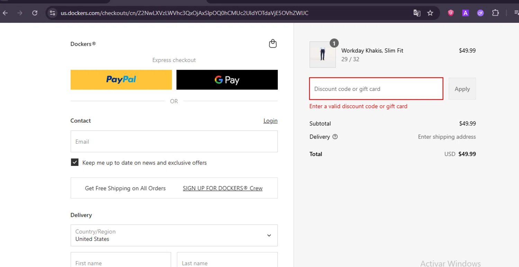Focus the discount code or gift card field
The height and width of the screenshot is (267, 519).
[x=376, y=89]
